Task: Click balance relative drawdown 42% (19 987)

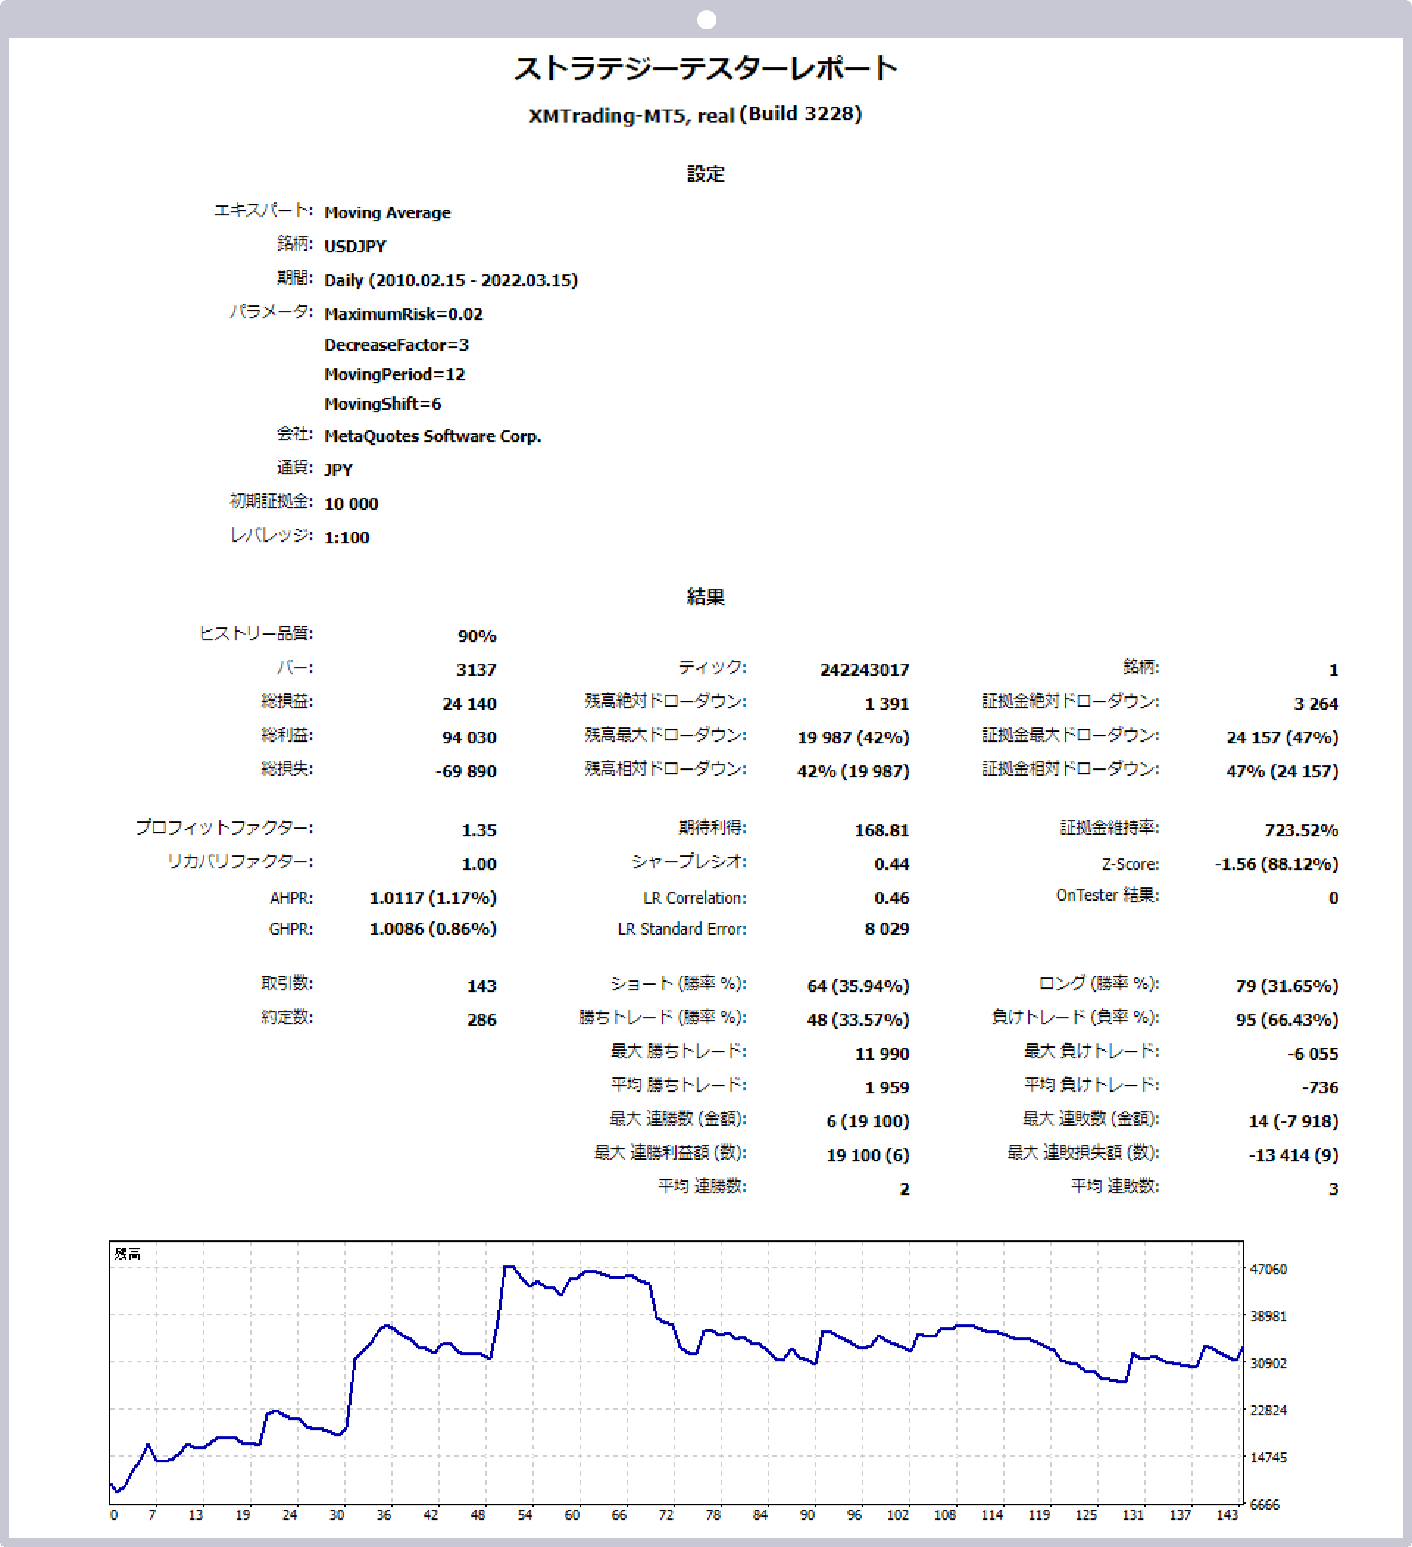Action: [853, 771]
